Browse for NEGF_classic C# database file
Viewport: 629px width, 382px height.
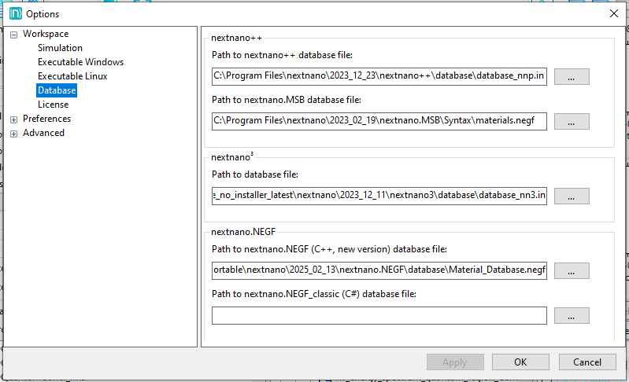[572, 315]
